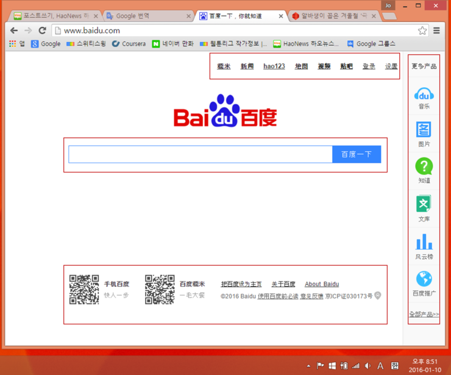The width and height of the screenshot is (451, 375).
Task: Open the 스위티스윙 bookmark
Action: tap(86, 44)
